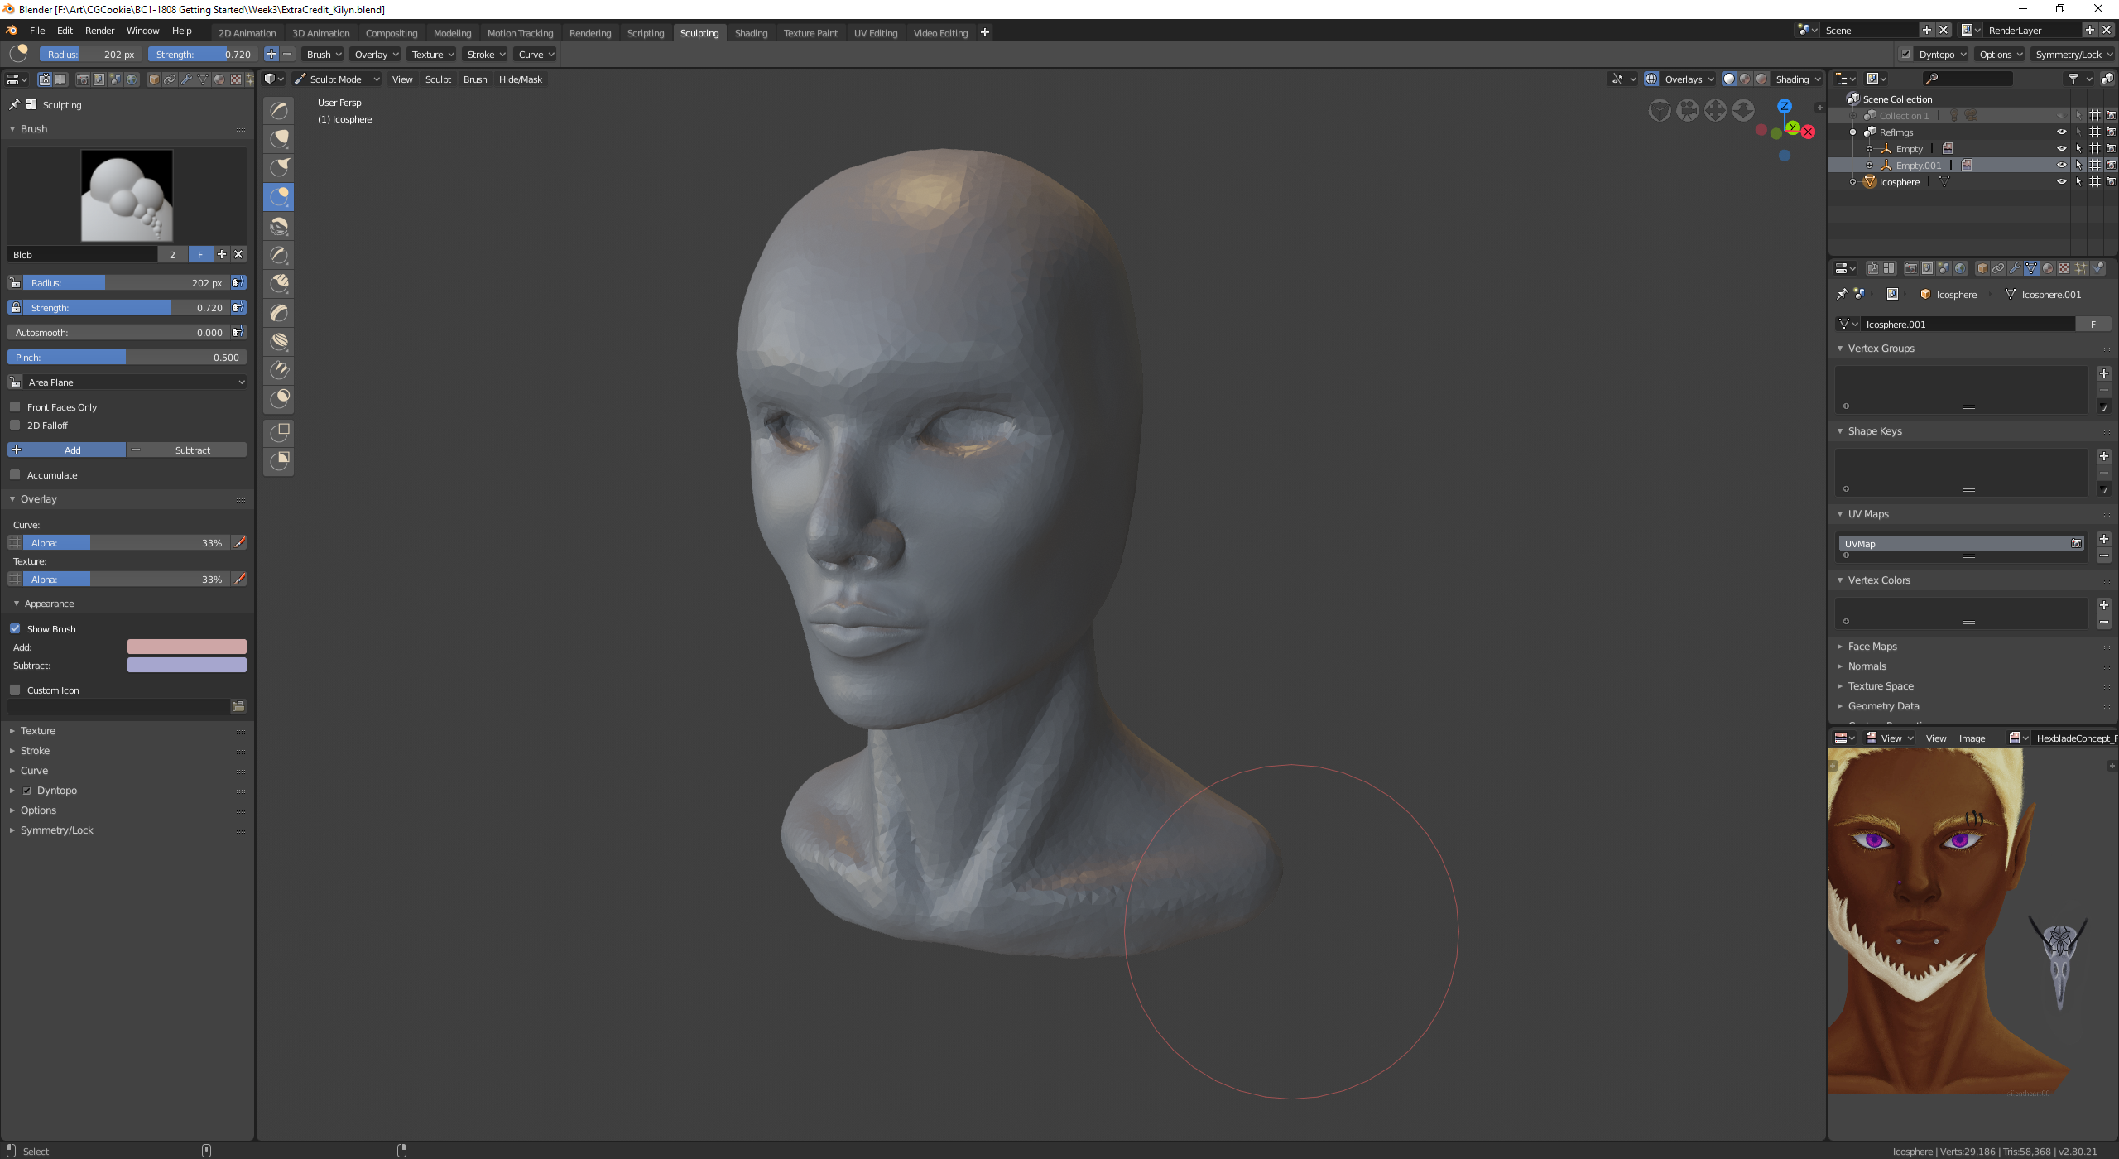This screenshot has width=2119, height=1159.
Task: Uncheck the Show Brush checkbox
Action: 15,628
